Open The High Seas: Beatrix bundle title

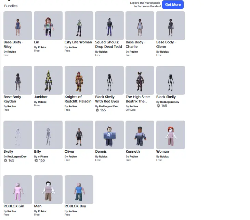(x=138, y=99)
